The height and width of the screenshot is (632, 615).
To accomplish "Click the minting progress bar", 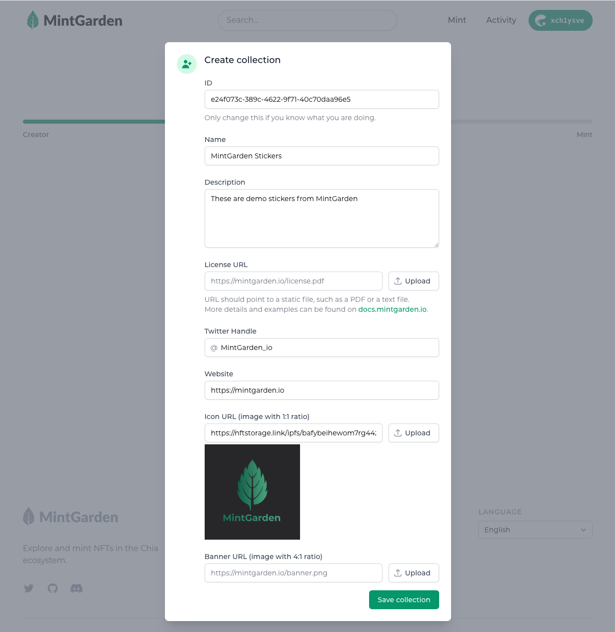I will point(94,122).
